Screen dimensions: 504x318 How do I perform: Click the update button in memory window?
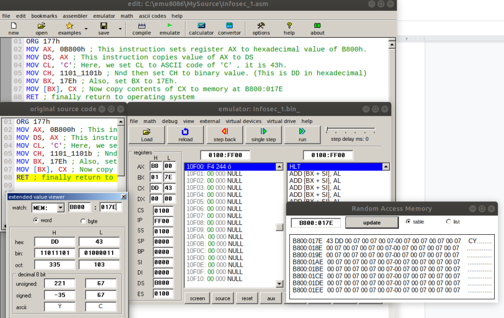click(x=372, y=223)
